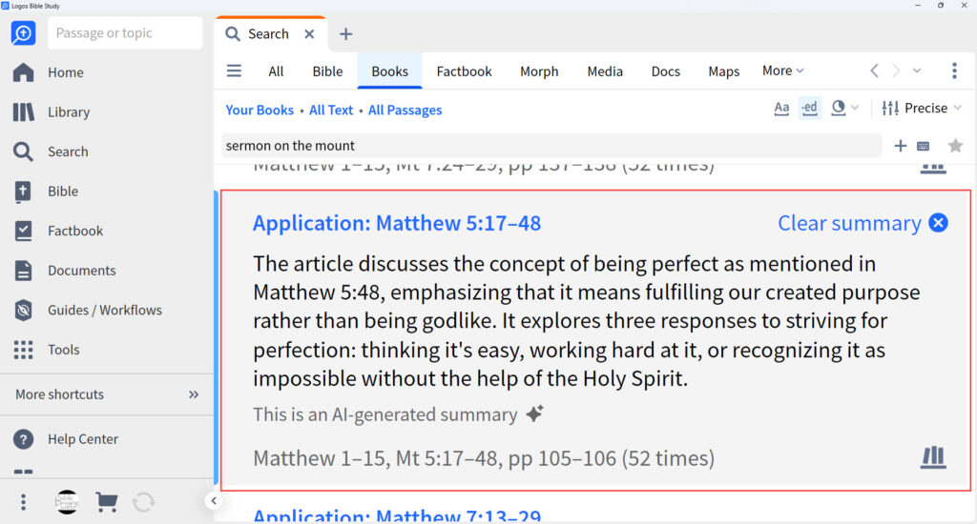Image resolution: width=977 pixels, height=524 pixels.
Task: Click the AI-generated summary sparkle icon
Action: point(534,413)
